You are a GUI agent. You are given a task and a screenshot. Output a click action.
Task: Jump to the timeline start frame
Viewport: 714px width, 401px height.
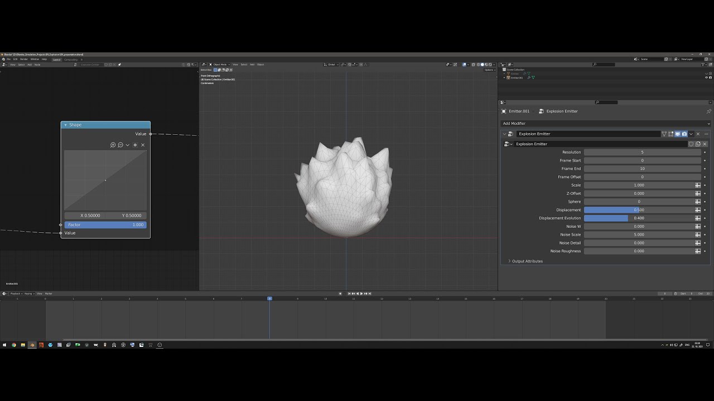tap(349, 294)
